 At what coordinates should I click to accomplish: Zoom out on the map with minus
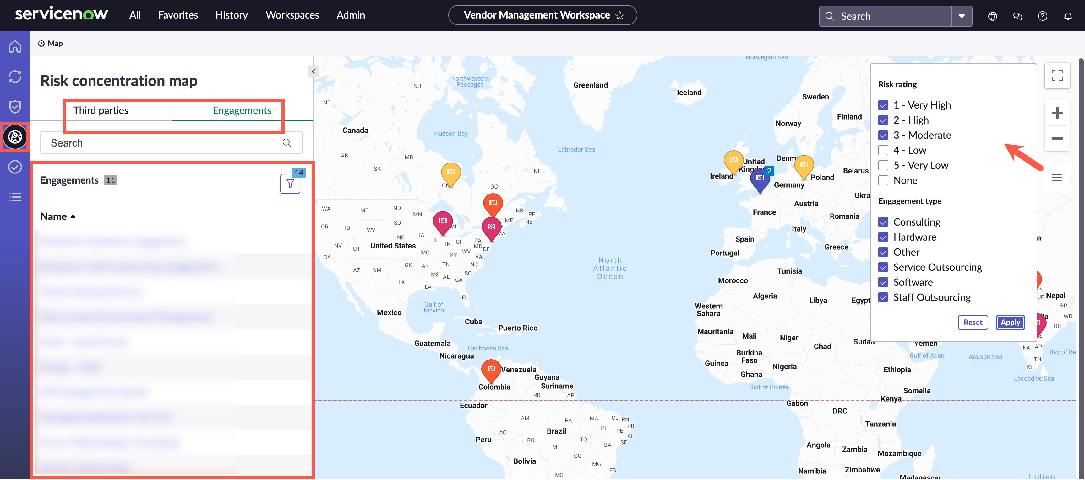(x=1057, y=138)
